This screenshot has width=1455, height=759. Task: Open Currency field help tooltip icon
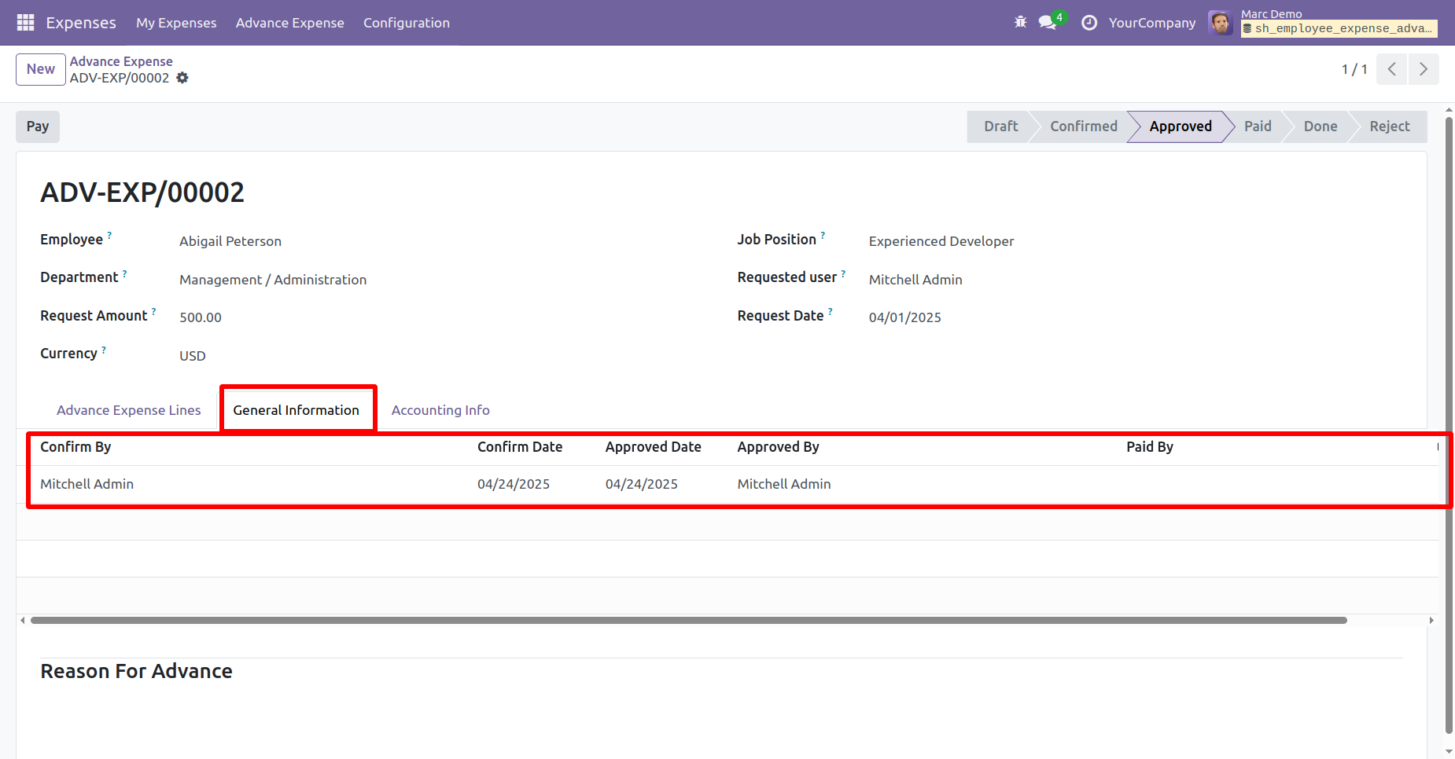(x=104, y=349)
